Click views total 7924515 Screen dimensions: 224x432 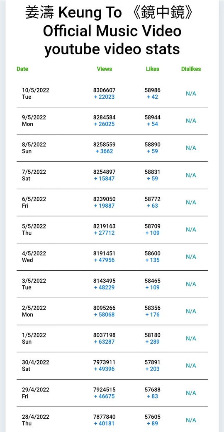[x=105, y=390]
